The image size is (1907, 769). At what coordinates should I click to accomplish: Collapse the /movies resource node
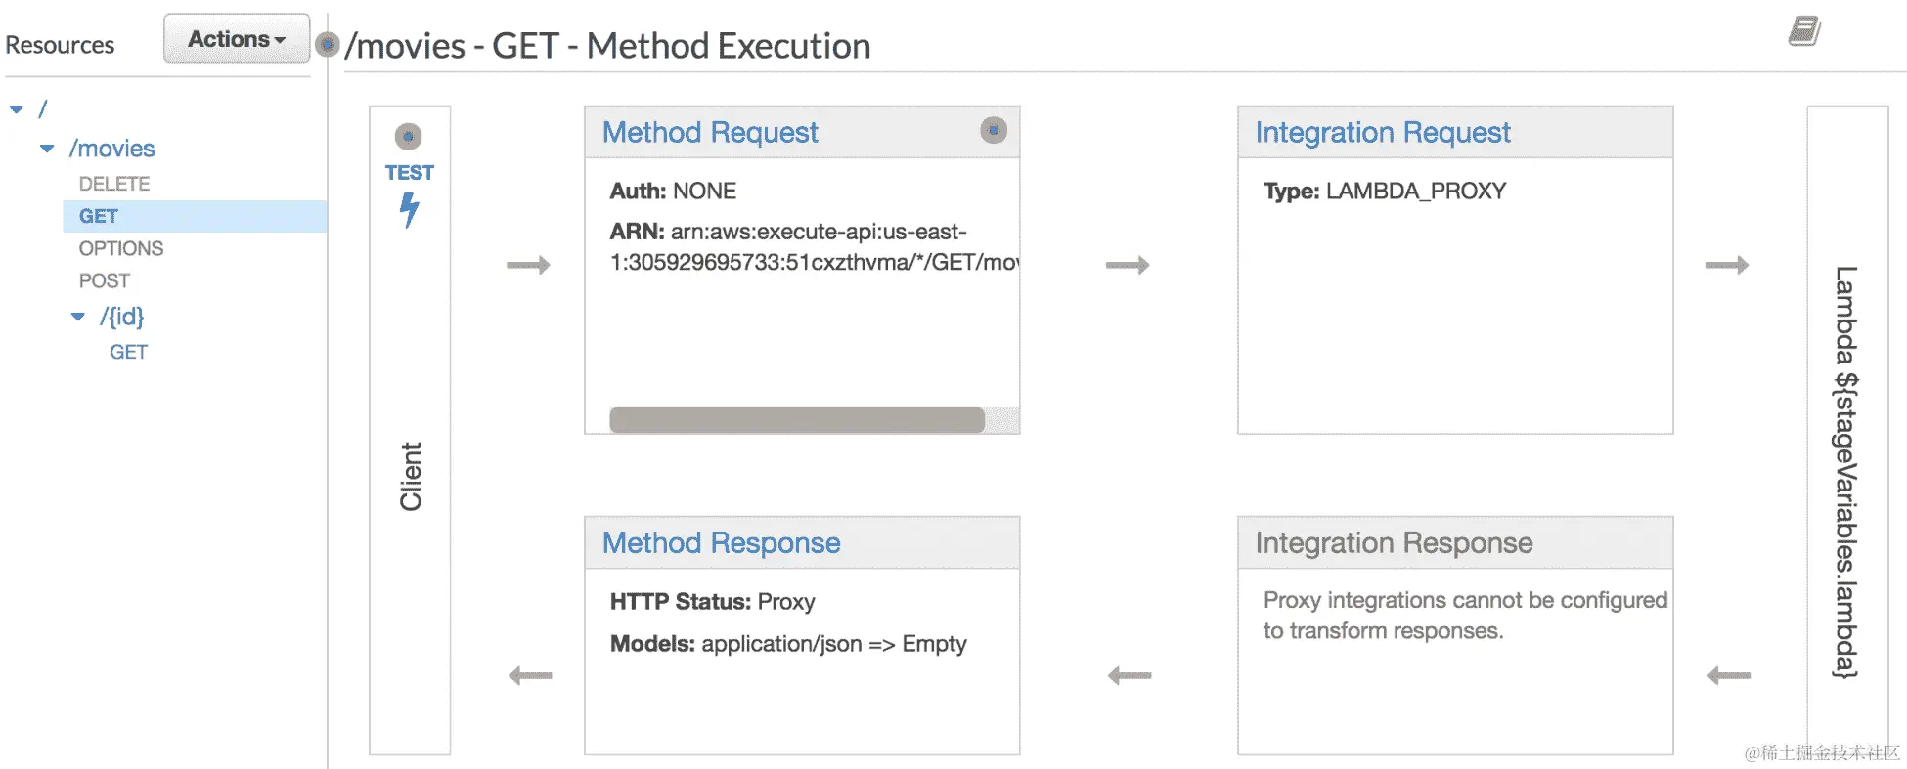[x=47, y=149]
